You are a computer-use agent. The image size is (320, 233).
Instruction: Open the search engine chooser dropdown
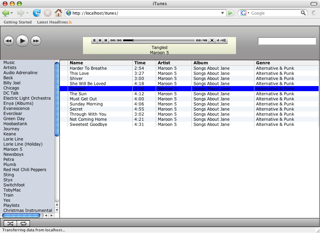248,13
